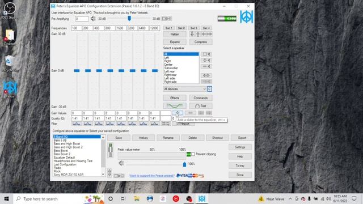Screen dimensions: 363x204
Task: Assign a Hotkey to the configuration
Action: pos(143,138)
